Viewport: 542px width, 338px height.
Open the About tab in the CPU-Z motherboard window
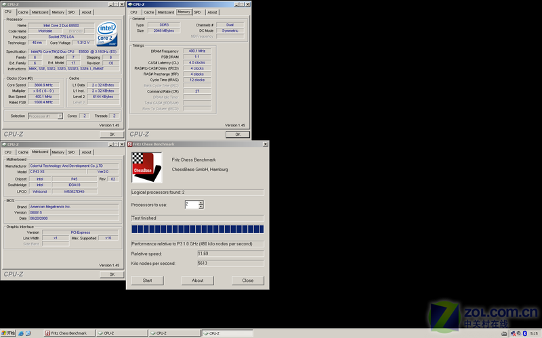pos(87,152)
